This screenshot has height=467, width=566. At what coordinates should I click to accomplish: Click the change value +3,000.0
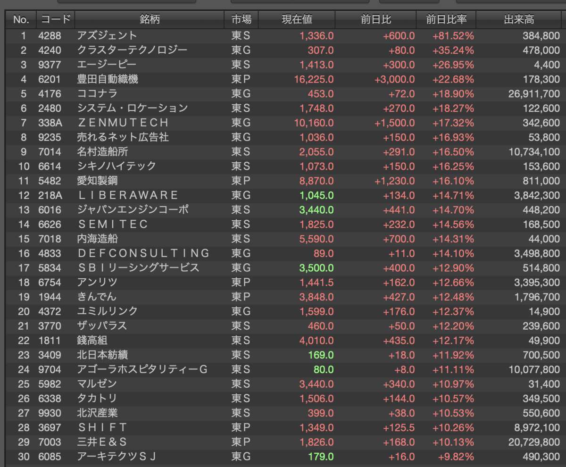395,79
